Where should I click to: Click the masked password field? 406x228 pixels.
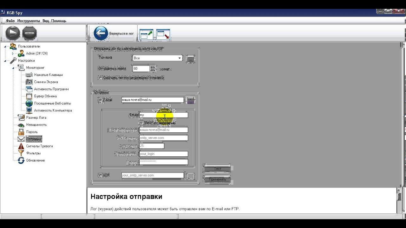click(164, 161)
